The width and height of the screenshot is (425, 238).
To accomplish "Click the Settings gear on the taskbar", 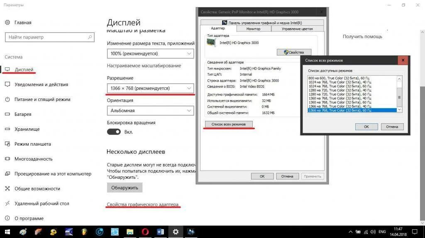I will click(176, 232).
